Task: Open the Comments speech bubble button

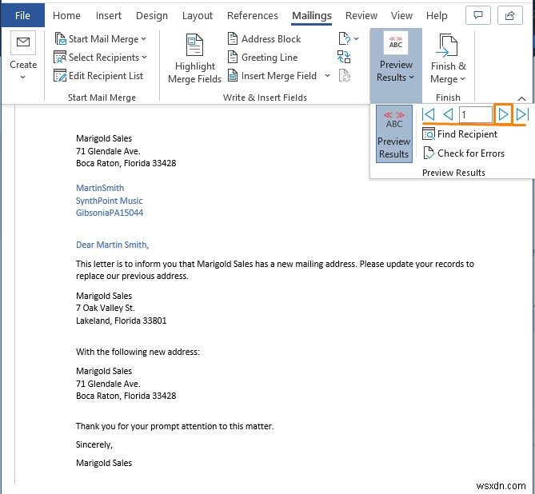Action: [478, 15]
